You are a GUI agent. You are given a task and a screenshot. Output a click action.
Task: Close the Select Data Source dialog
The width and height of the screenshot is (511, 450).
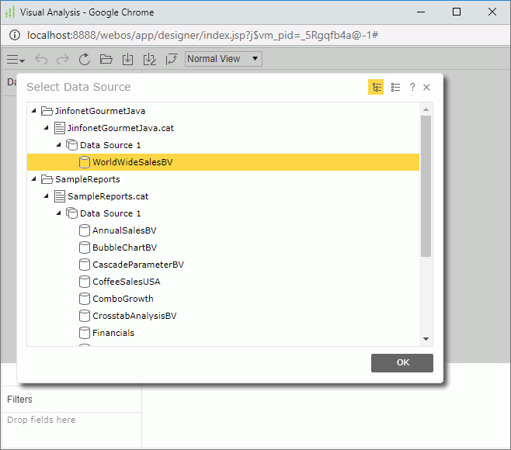(426, 87)
